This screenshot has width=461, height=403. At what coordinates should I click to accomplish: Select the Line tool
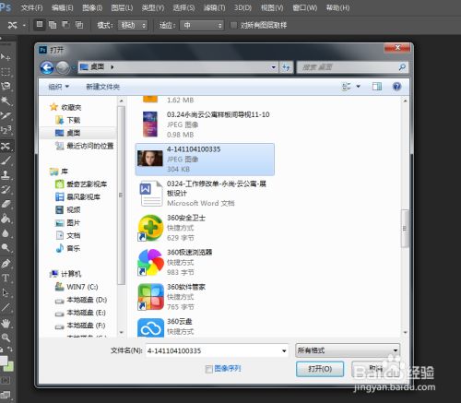6,307
